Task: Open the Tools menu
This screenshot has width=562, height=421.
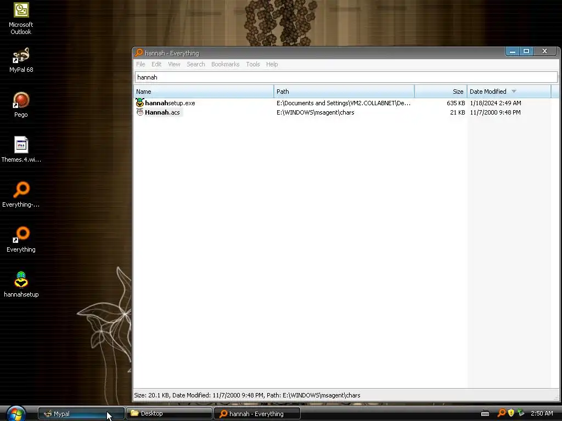Action: pos(252,64)
